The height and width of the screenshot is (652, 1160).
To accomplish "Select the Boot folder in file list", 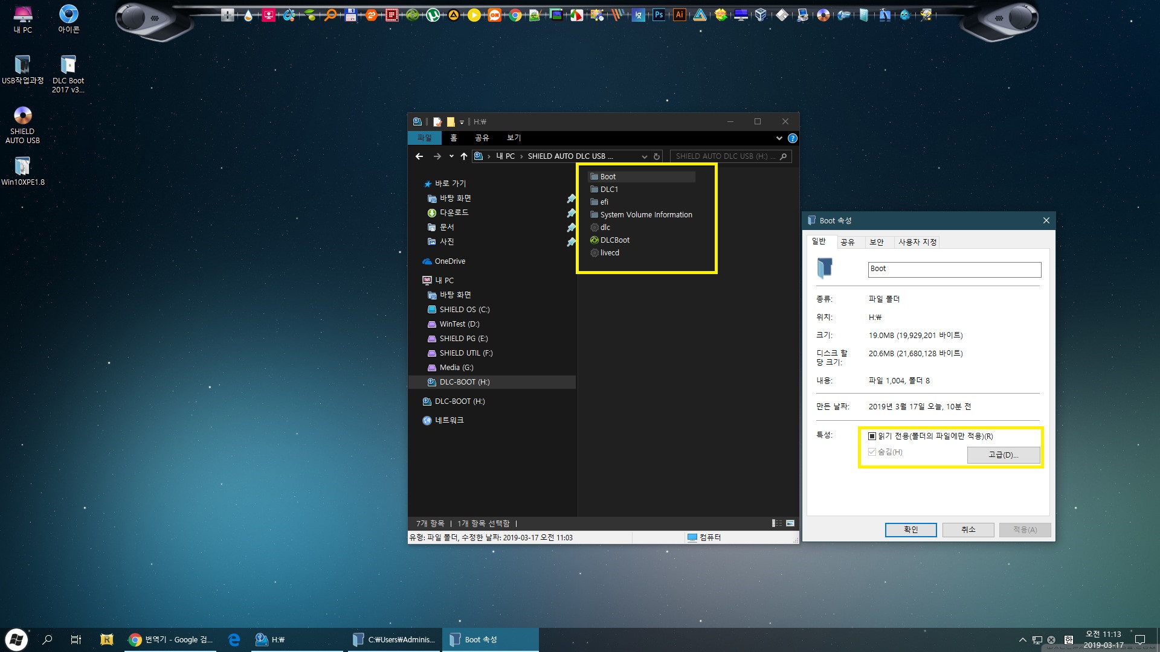I will (642, 177).
